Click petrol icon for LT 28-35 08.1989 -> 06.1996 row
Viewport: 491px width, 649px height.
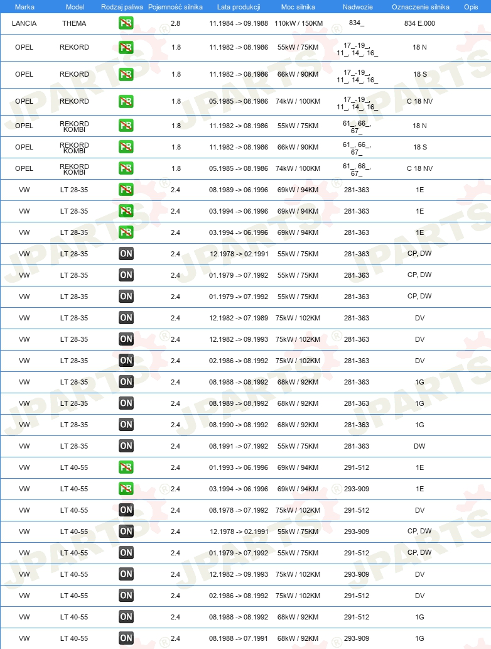[x=126, y=190]
